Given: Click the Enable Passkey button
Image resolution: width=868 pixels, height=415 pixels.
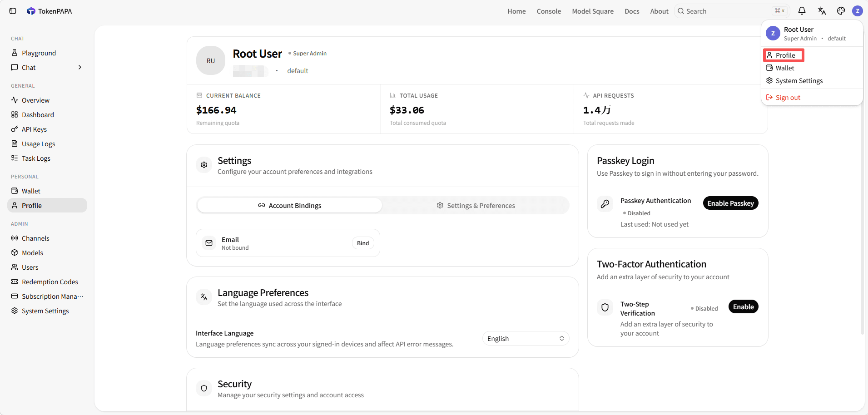Looking at the screenshot, I should [x=730, y=203].
